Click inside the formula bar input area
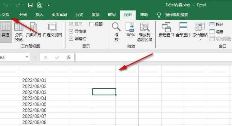The image size is (232, 126). tap(154, 57)
